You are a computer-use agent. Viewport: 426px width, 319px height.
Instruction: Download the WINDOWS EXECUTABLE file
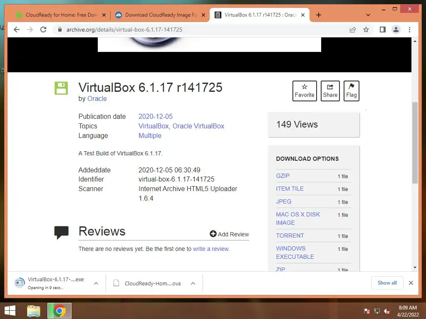pos(295,253)
